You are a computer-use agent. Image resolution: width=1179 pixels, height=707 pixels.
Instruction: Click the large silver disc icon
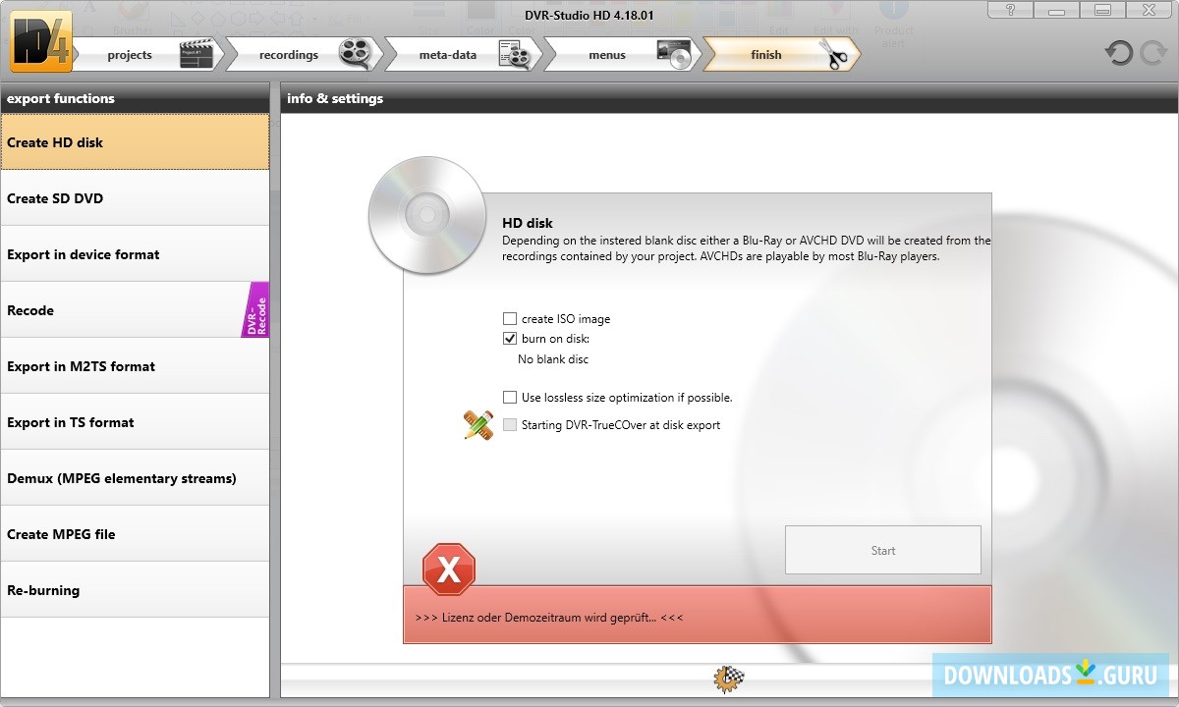(x=426, y=214)
